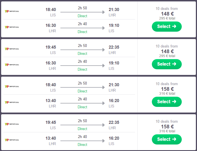Click 22:35 LHR arrival time in 158 € deal
The height and width of the screenshot is (151, 197).
[114, 122]
